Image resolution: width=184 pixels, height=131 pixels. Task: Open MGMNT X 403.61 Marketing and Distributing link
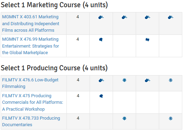[x=31, y=23]
